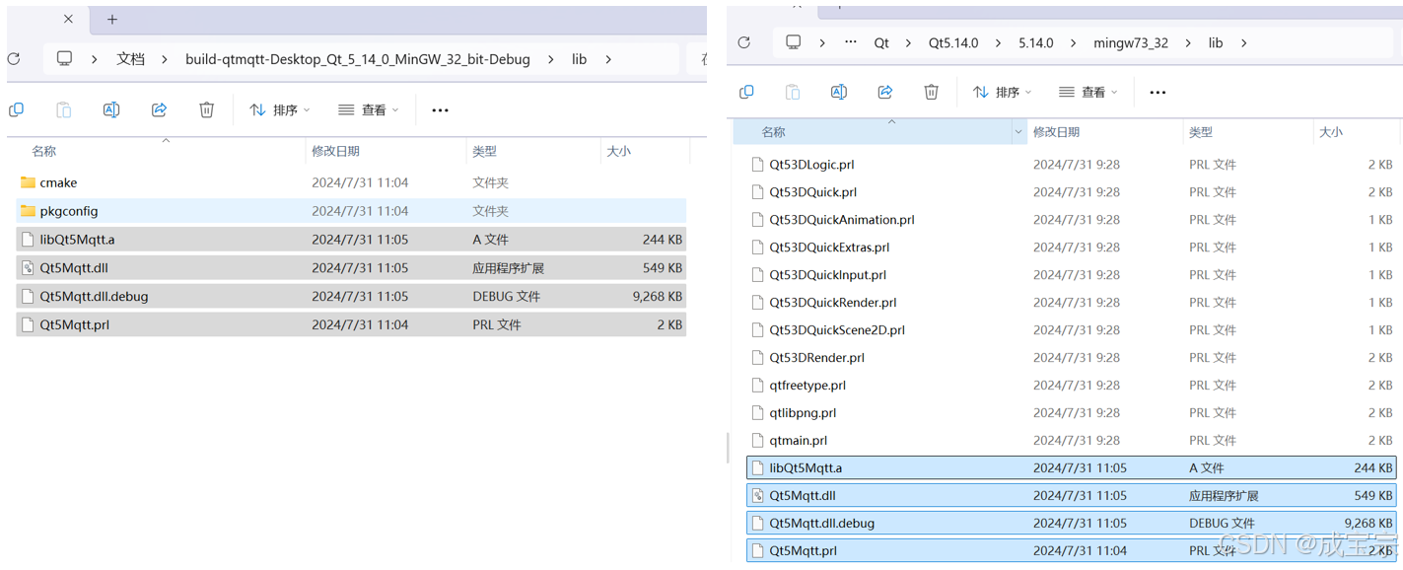1403x570 pixels.
Task: Open more options ellipsis in left window toolbar
Action: (440, 110)
